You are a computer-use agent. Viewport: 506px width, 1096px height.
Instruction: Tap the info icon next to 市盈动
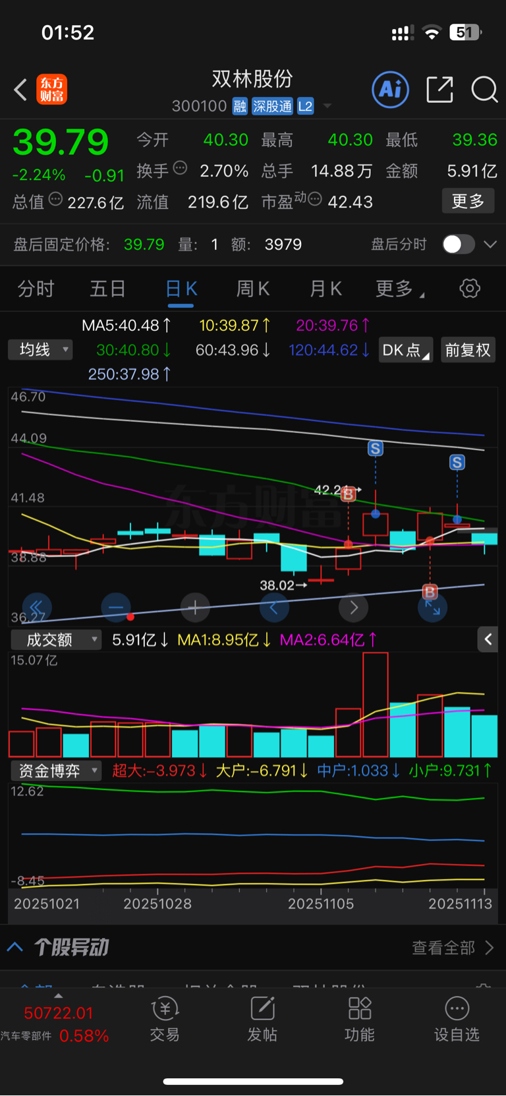[x=315, y=199]
